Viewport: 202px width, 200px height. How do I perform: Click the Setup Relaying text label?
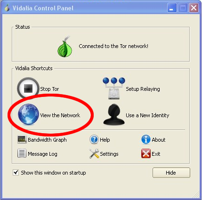(x=143, y=89)
